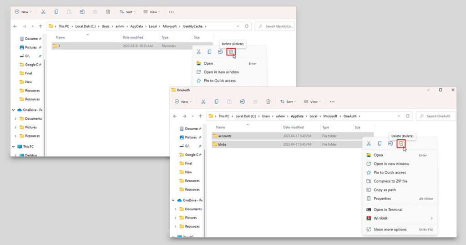Go back in OneAuth window
This screenshot has height=245, width=466.
(175, 116)
